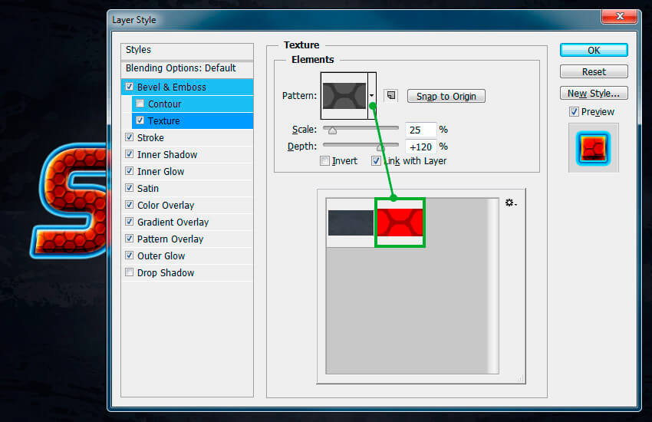
Task: Click the current pattern swatch preview
Action: click(344, 96)
